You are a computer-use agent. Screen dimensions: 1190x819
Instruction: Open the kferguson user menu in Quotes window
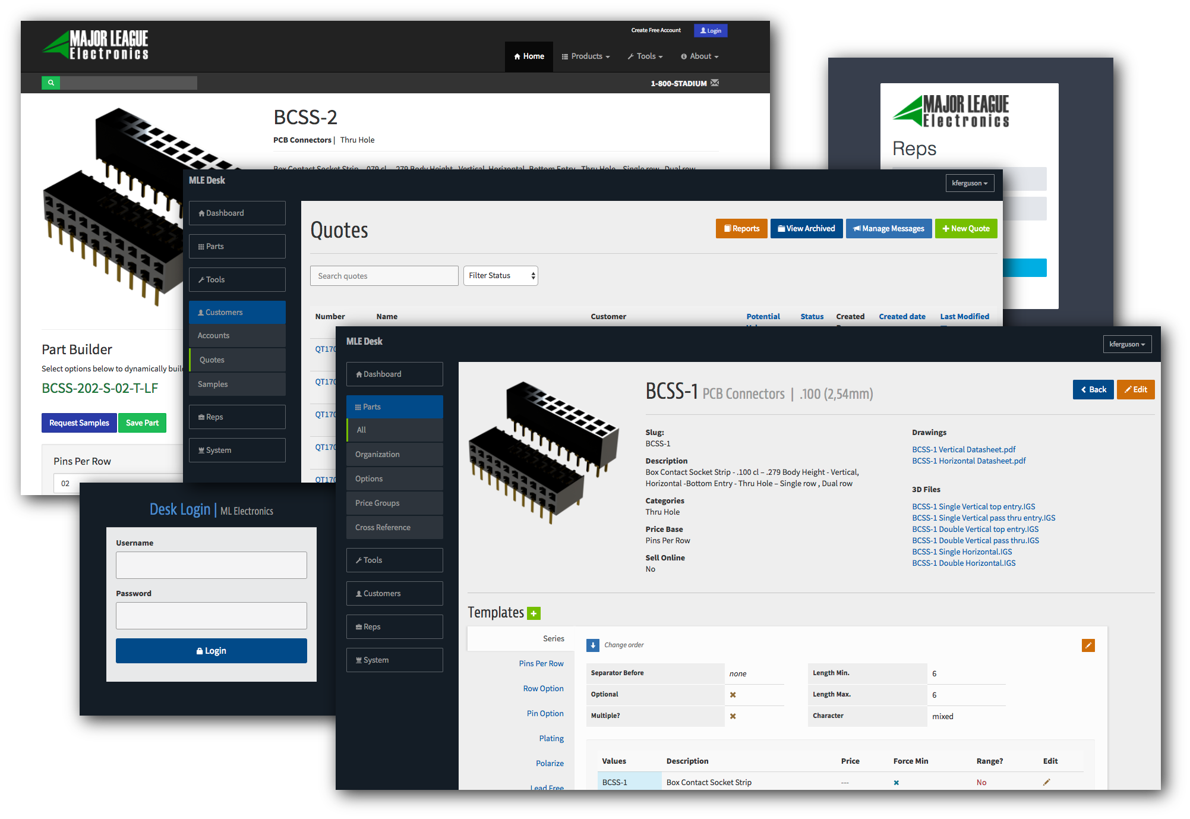(970, 183)
